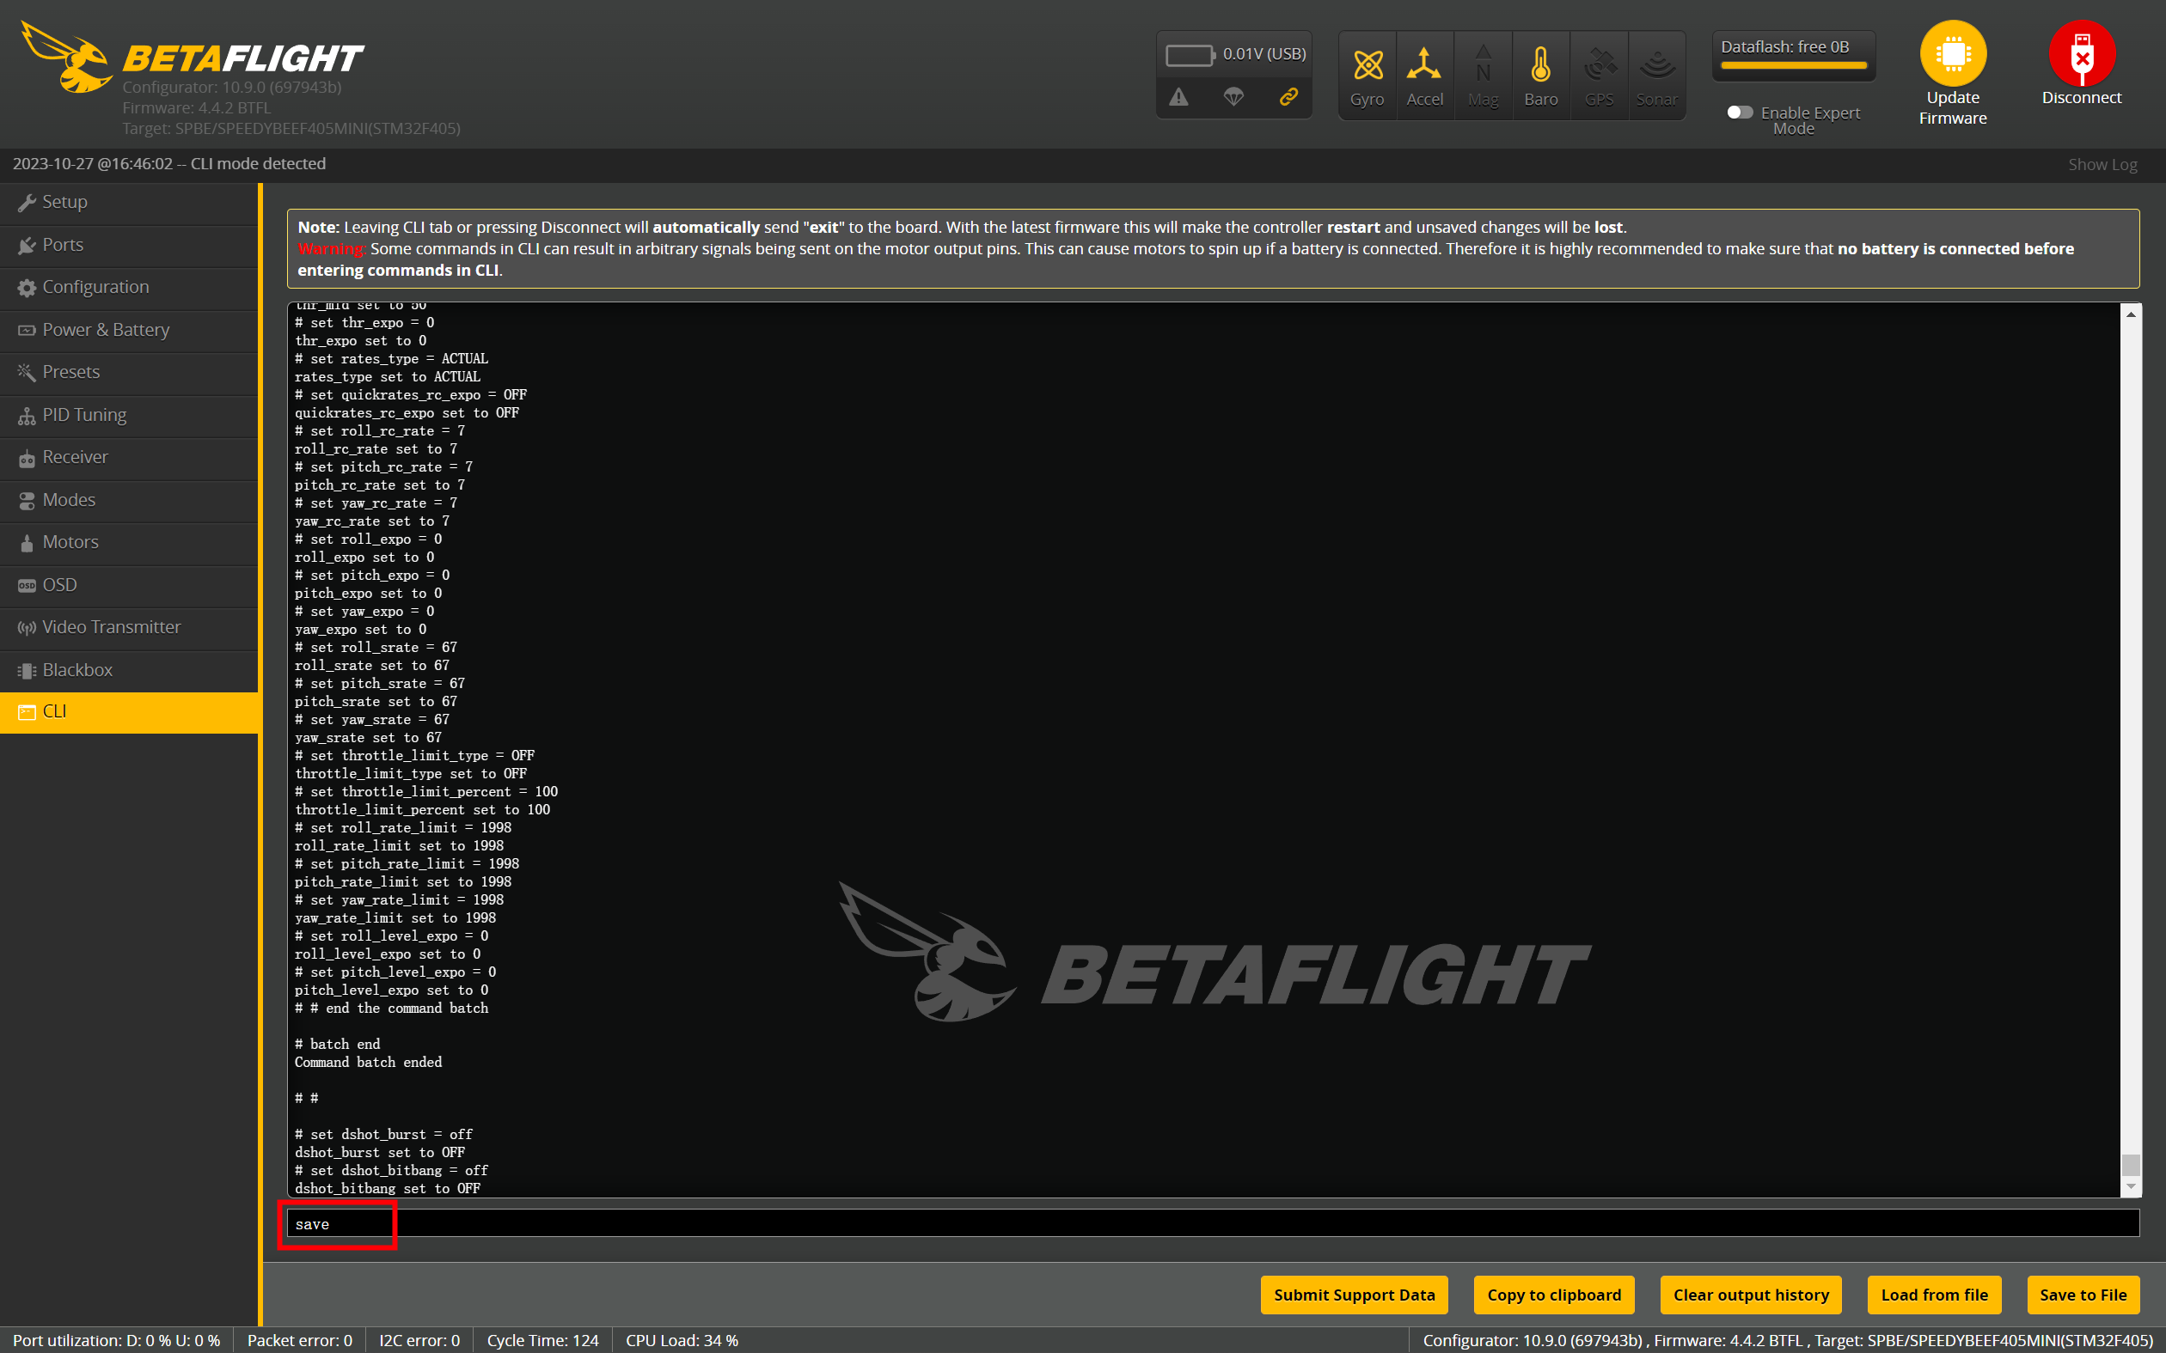Open the Setup tab
2166x1353 pixels.
(x=129, y=202)
